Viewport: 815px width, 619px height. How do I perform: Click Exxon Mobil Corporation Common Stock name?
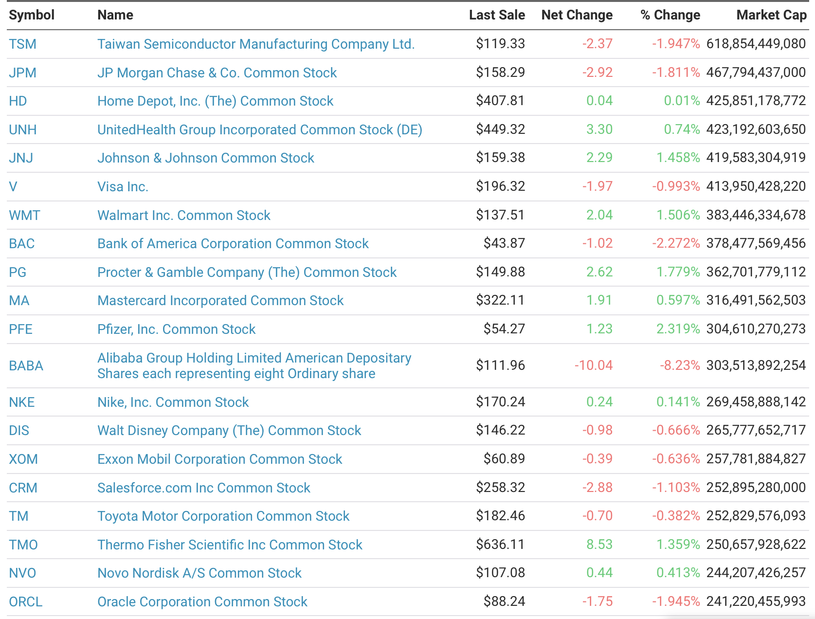pos(220,459)
